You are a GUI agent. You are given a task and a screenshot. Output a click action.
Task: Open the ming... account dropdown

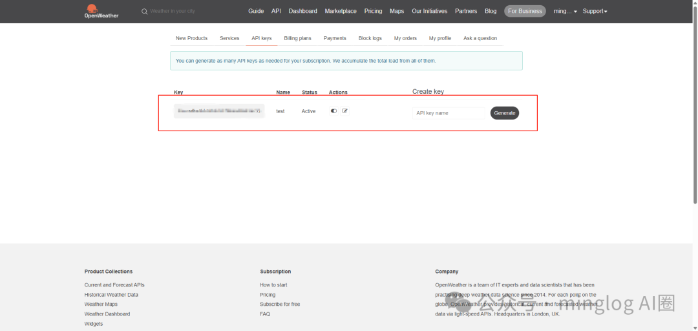click(x=566, y=11)
